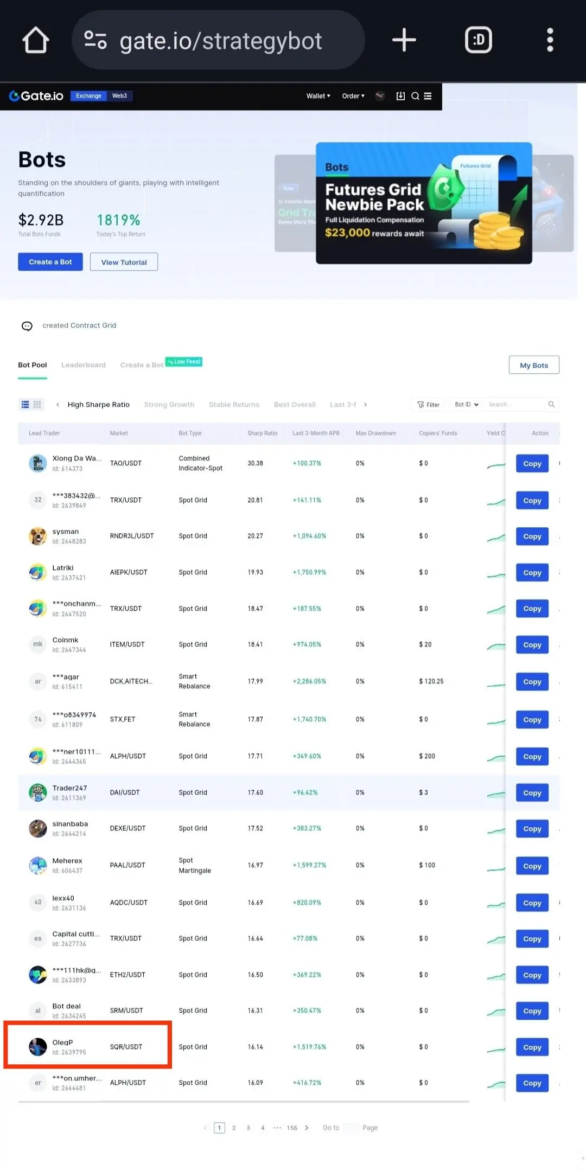
Task: Click the user avatar icon in header
Action: (x=380, y=96)
